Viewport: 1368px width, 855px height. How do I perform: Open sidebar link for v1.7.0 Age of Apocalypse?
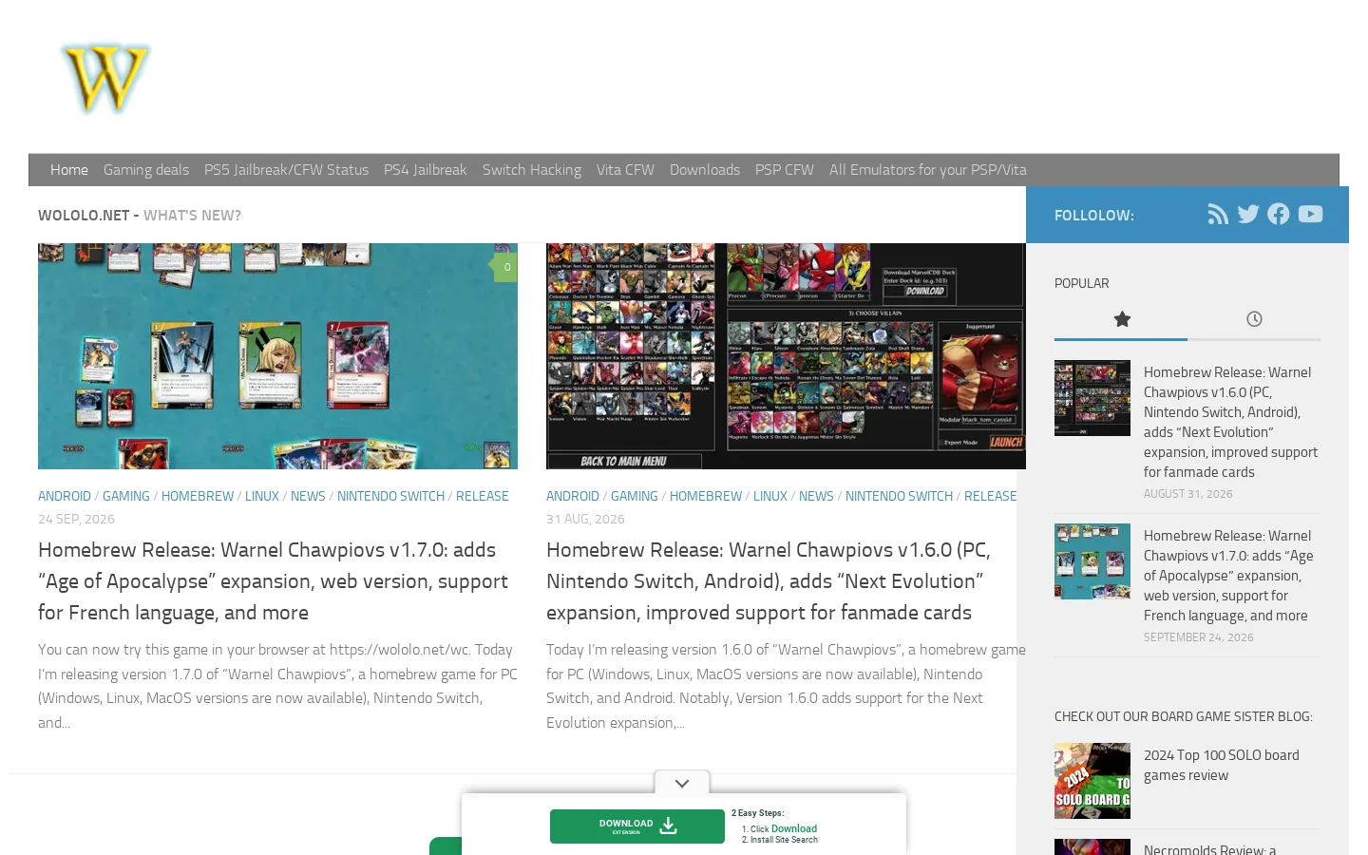click(1228, 576)
